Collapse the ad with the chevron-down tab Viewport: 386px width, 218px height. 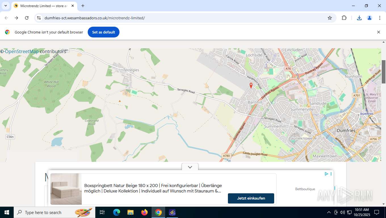pos(190,167)
